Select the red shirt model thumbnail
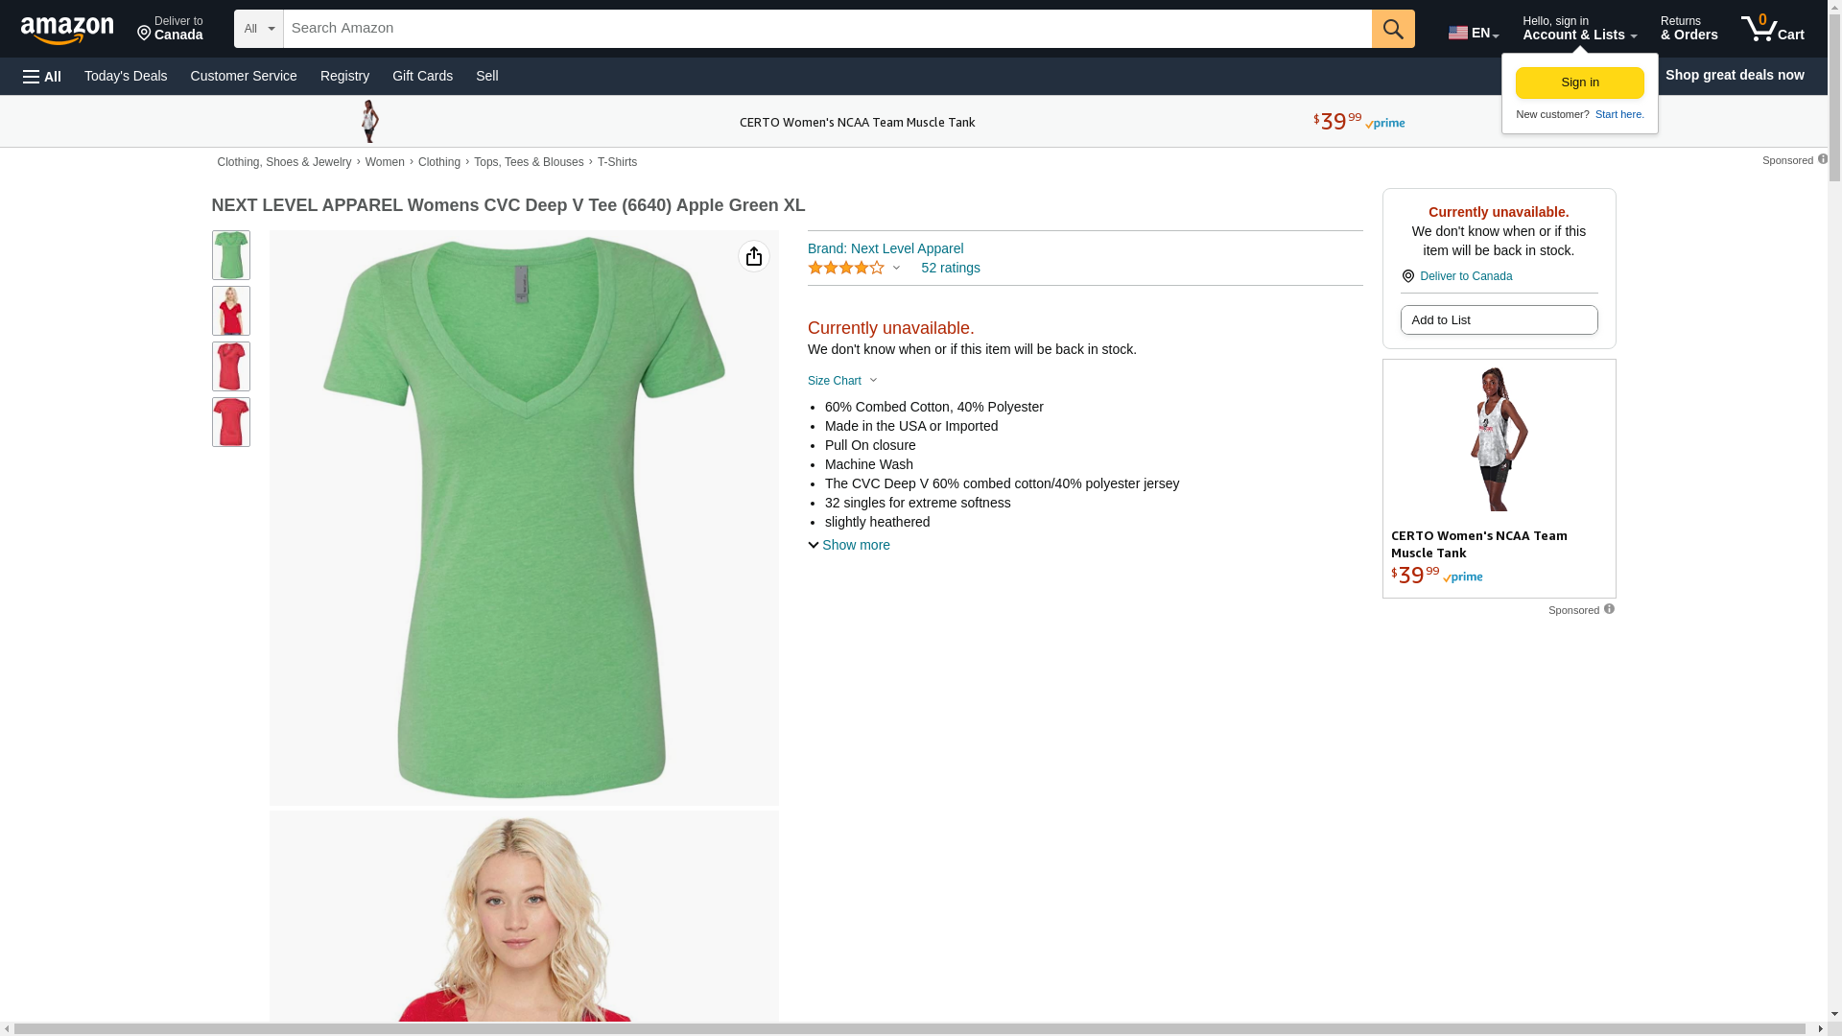The image size is (1842, 1036). [x=230, y=311]
